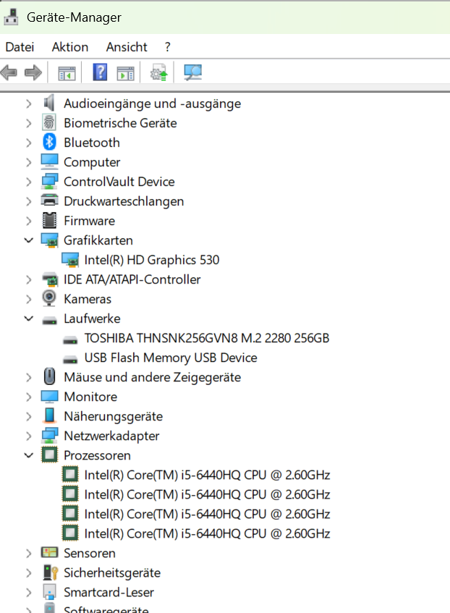
Task: Select the Smartcard-Leser label
Action: pos(109,592)
